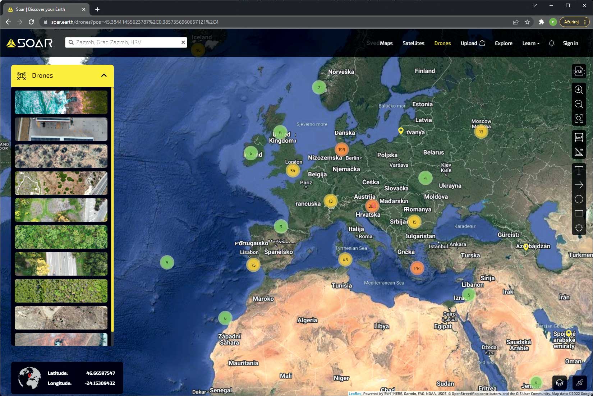
Task: Open the map layers switcher
Action: pos(559,383)
